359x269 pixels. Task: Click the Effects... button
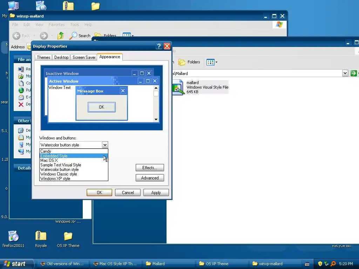pyautogui.click(x=150, y=168)
